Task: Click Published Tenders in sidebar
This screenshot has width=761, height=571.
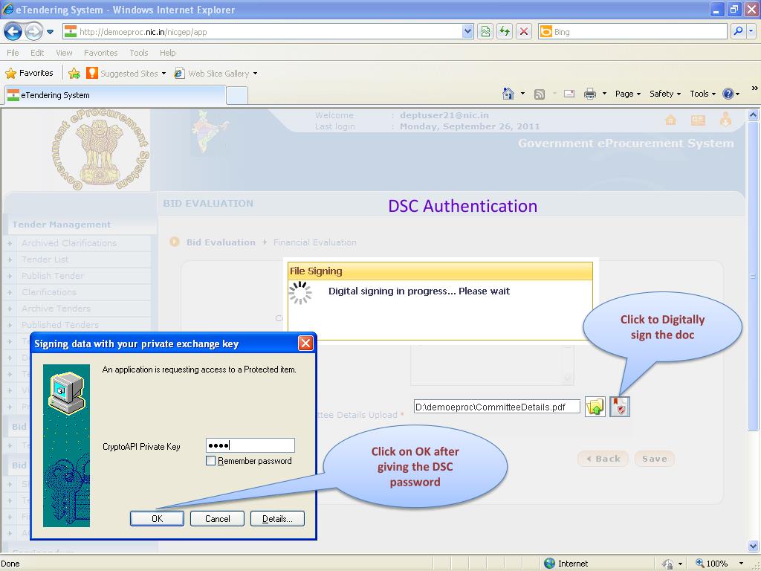Action: 60,325
